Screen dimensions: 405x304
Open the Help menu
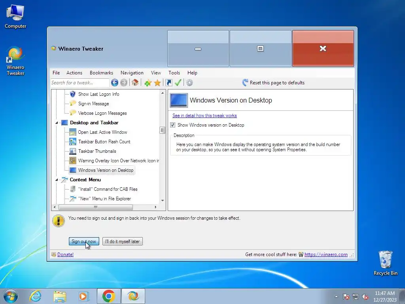[193, 73]
